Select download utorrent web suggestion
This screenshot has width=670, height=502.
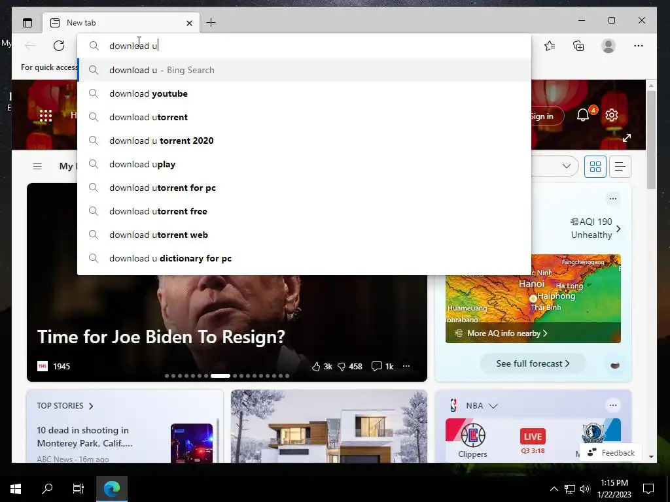click(304, 235)
